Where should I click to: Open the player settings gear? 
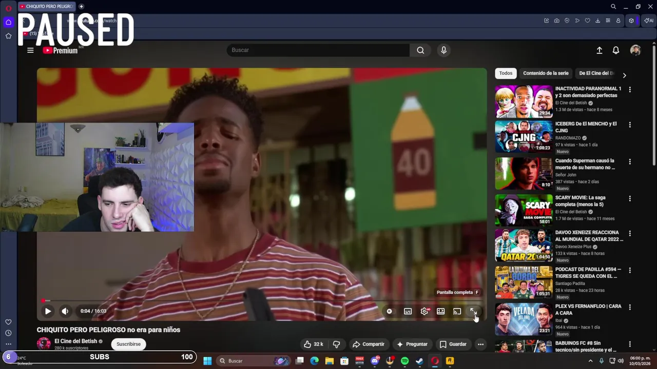[x=424, y=311]
